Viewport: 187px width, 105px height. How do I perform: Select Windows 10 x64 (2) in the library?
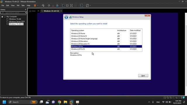pos(16,24)
